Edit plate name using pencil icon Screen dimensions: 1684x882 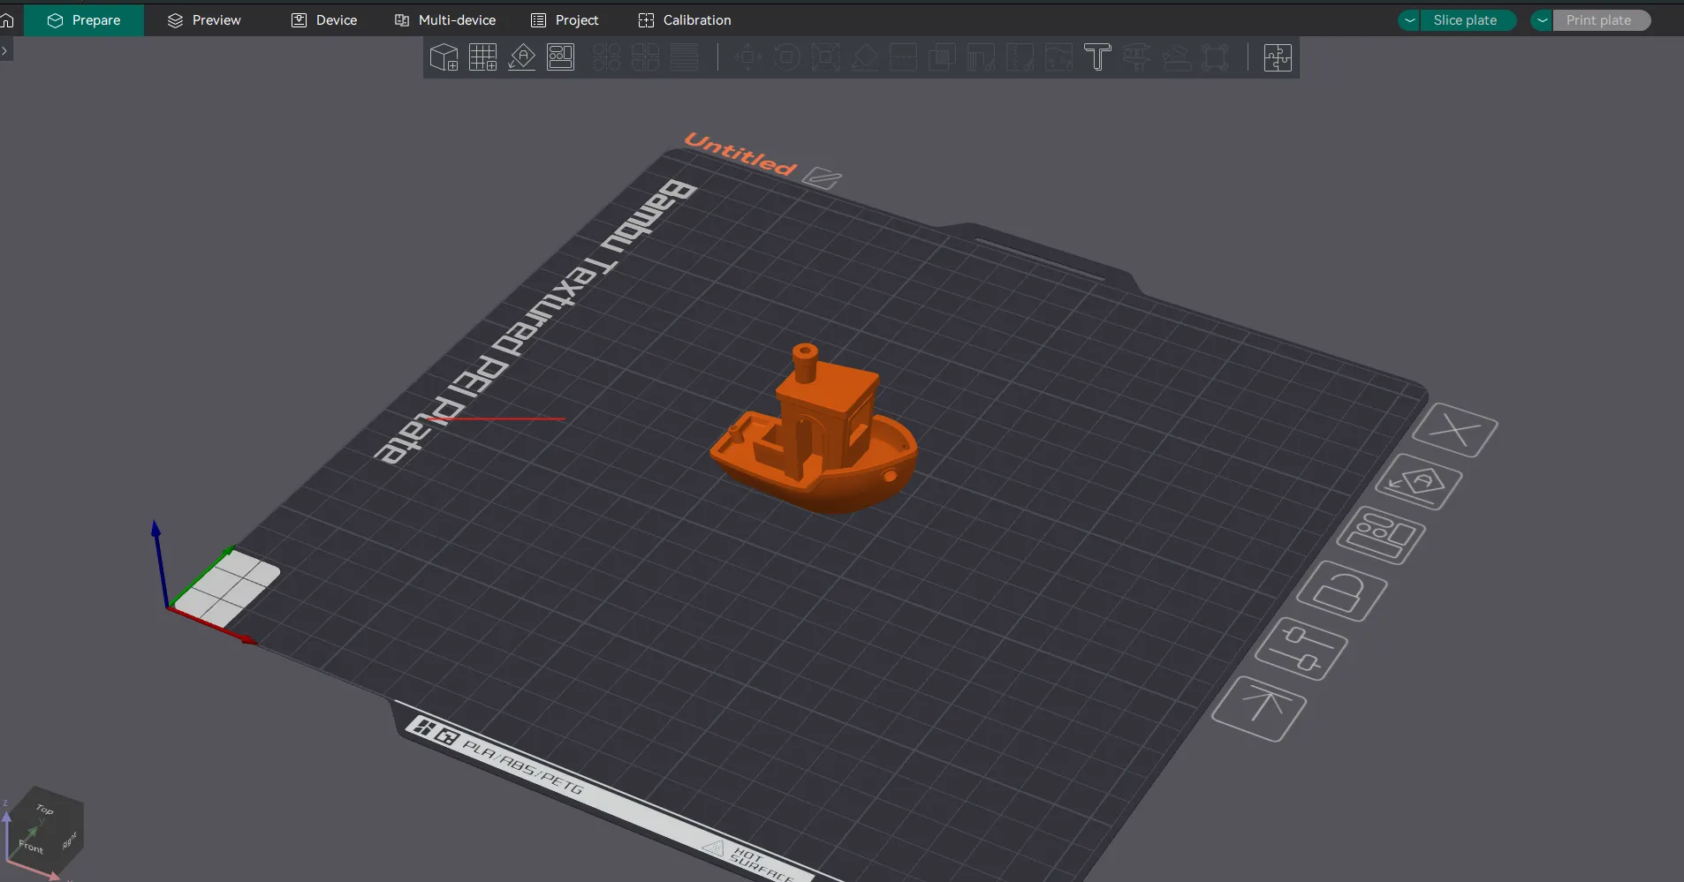click(822, 178)
